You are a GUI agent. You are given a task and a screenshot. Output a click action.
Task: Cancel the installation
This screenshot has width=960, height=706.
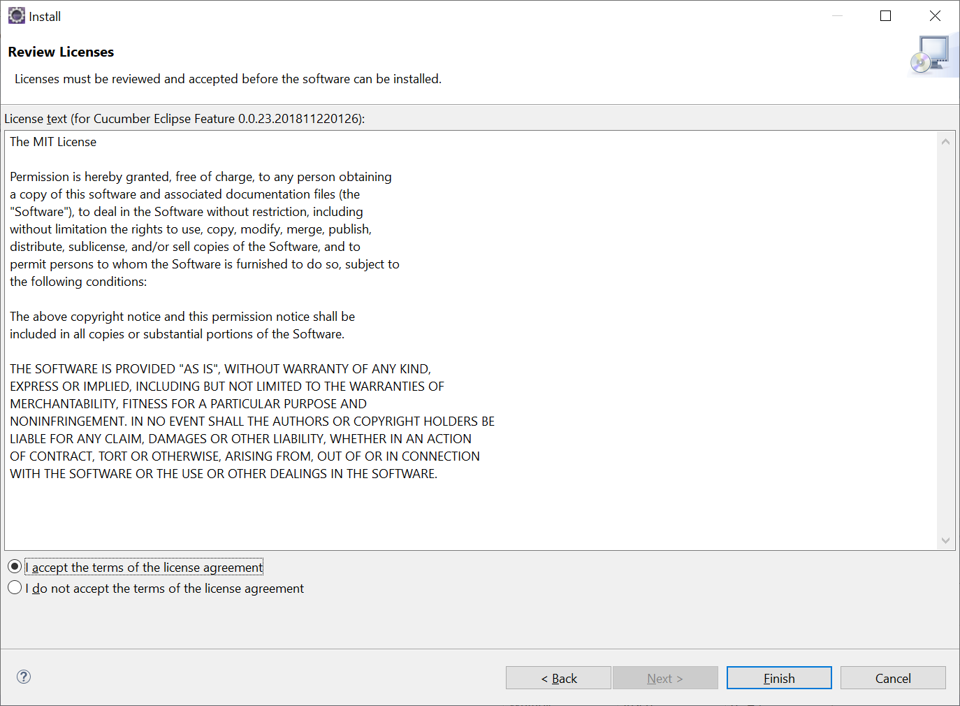[892, 677]
